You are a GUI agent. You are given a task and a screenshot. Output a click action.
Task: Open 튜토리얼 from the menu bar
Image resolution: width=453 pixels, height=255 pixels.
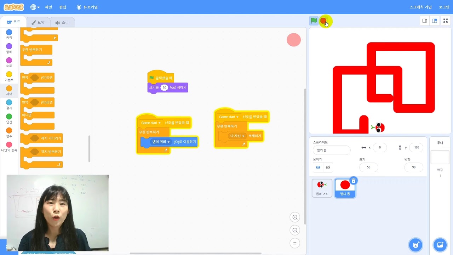87,7
